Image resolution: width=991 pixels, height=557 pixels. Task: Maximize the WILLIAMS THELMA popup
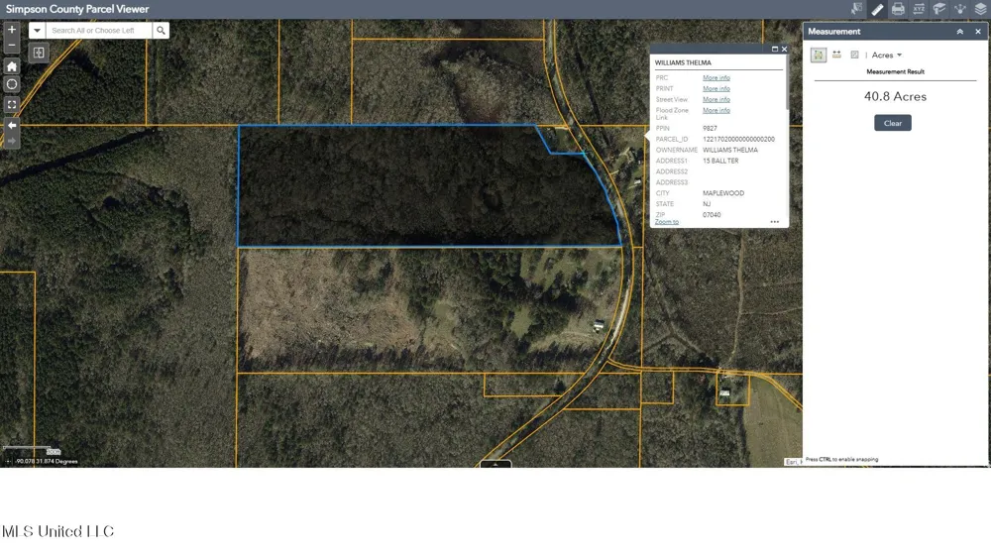(x=775, y=49)
